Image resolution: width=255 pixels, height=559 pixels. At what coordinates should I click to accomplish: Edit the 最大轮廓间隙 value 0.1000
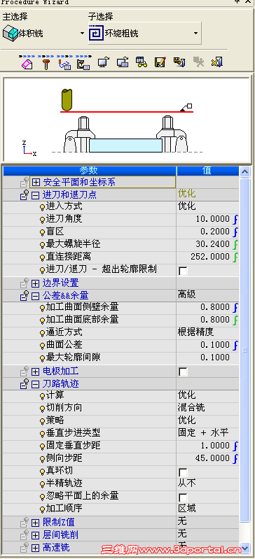click(215, 358)
